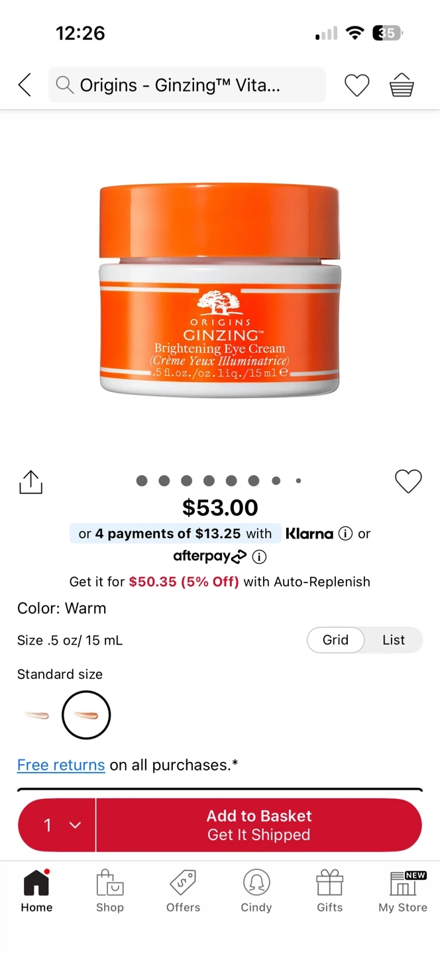Viewport: 440px width, 954px height.
Task: Open Free returns link
Action: click(61, 765)
